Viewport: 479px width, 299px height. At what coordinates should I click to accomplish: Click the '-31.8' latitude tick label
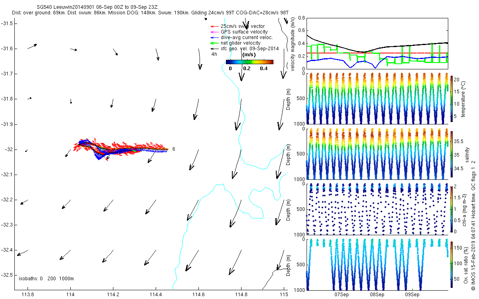(x=6, y=99)
